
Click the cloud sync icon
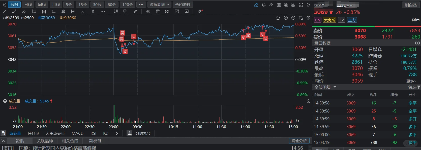(x=271, y=5)
